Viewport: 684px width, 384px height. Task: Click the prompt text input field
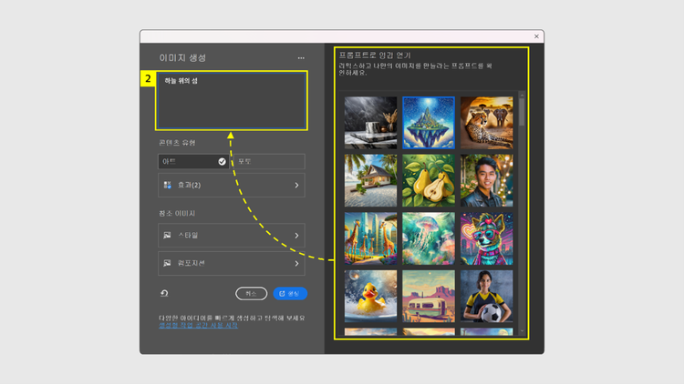click(x=232, y=101)
